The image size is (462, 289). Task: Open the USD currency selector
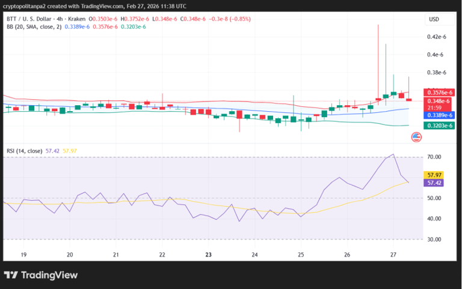[x=440, y=19]
